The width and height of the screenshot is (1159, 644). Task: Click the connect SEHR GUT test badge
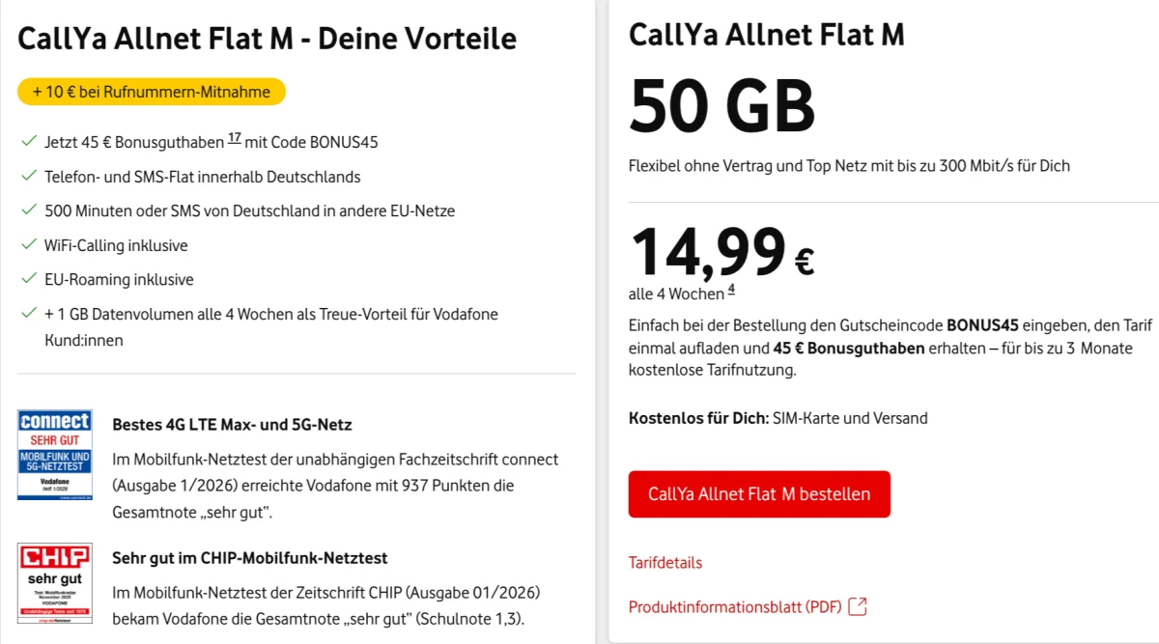[x=55, y=455]
